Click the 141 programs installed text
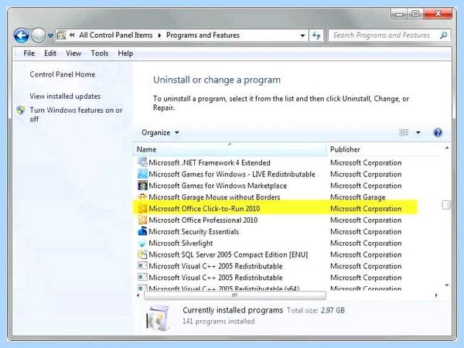This screenshot has width=464, height=348. (x=218, y=322)
